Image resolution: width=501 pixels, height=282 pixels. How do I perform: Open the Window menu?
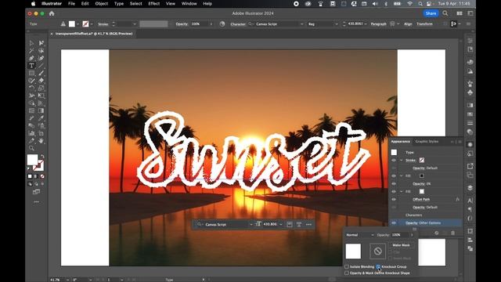pyautogui.click(x=189, y=4)
